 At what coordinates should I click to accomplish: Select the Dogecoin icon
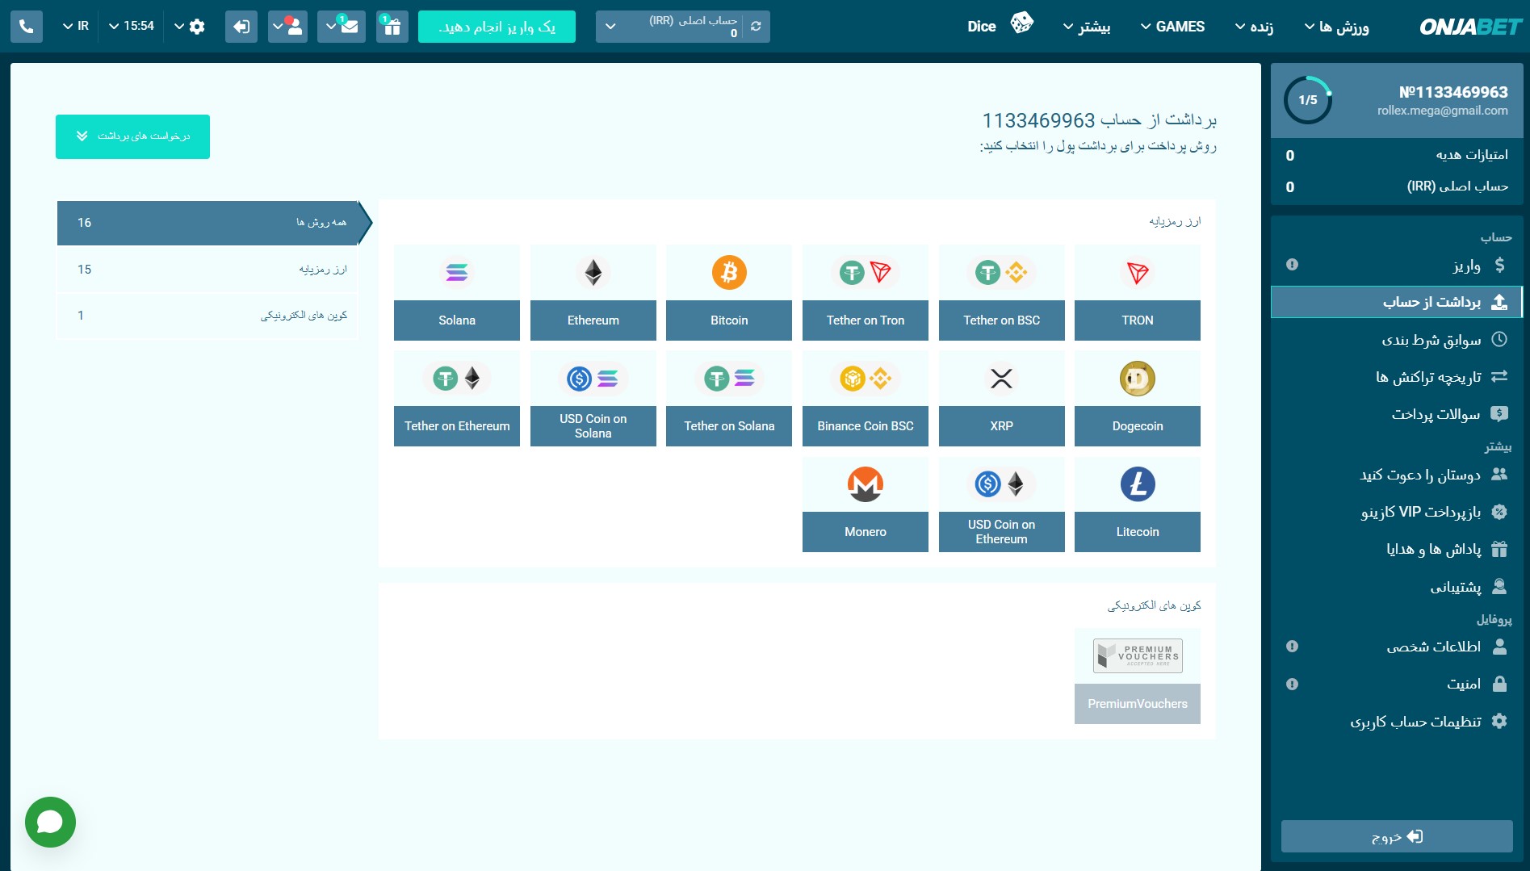tap(1138, 379)
